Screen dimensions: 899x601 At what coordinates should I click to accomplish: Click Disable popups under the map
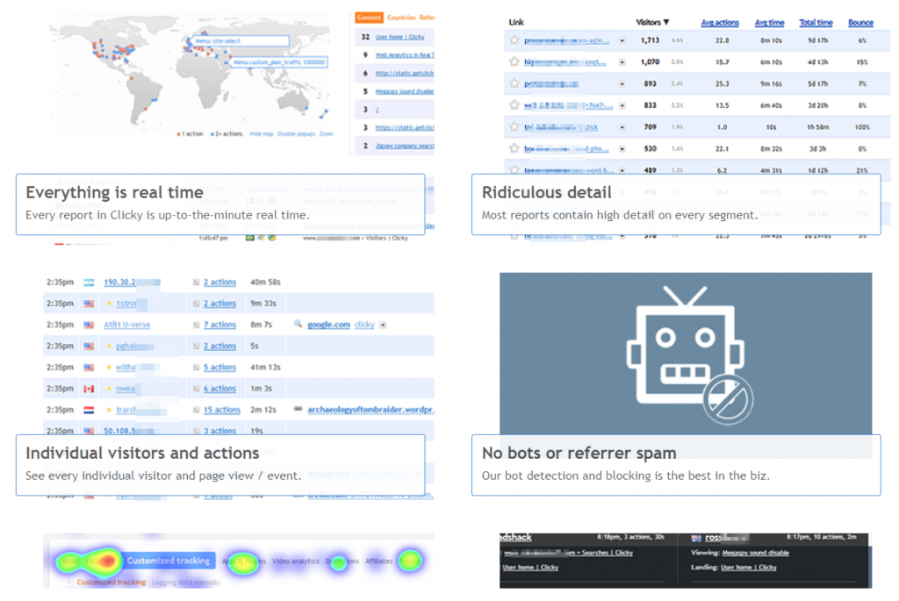297,134
